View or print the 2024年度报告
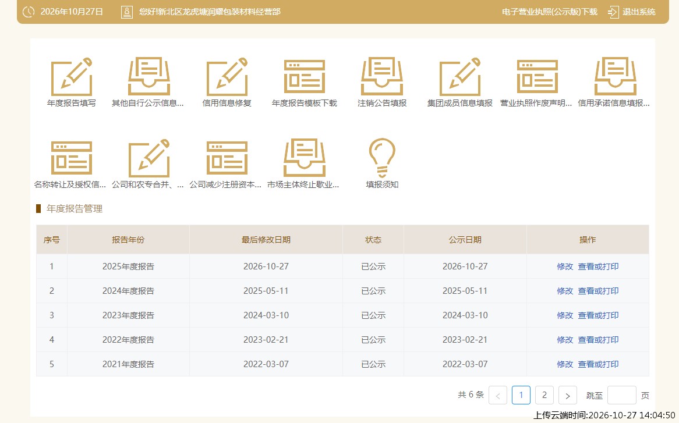Viewport: 679px width, 423px height. point(598,291)
